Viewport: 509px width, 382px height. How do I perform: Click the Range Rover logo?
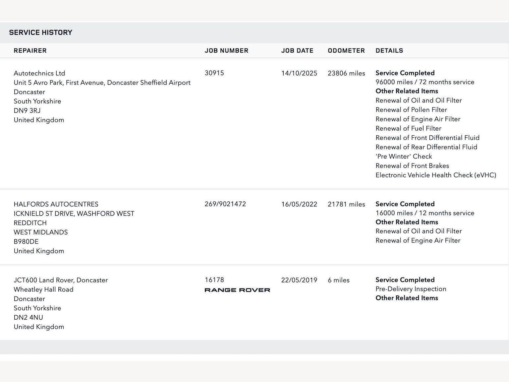point(237,290)
